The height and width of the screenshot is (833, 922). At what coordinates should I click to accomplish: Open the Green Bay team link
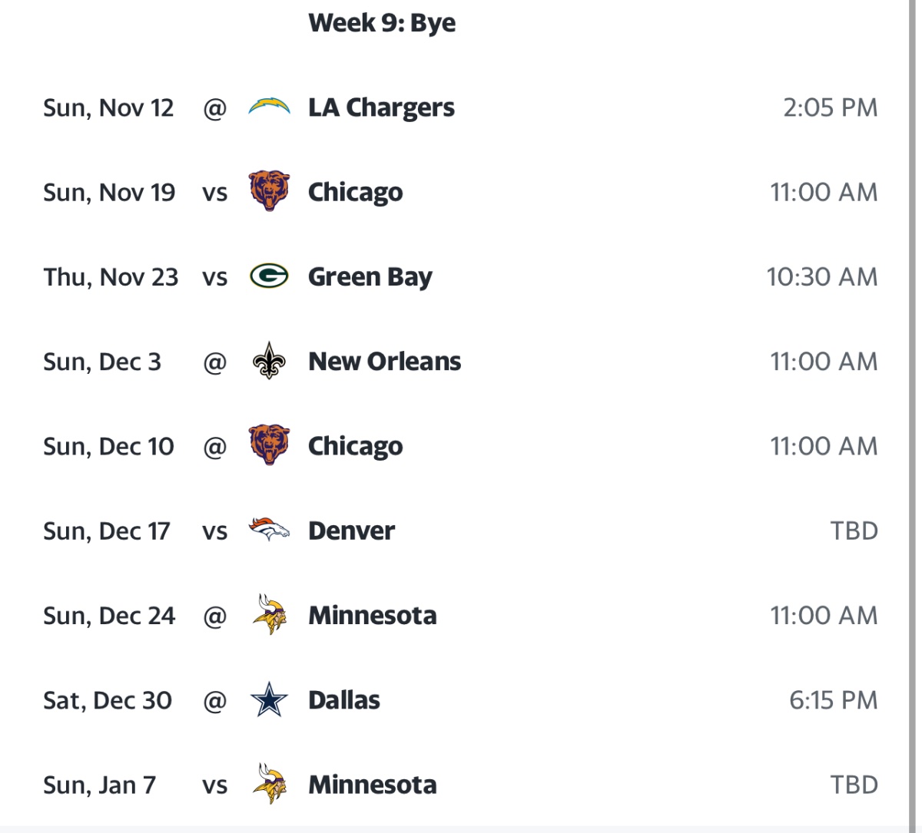370,277
